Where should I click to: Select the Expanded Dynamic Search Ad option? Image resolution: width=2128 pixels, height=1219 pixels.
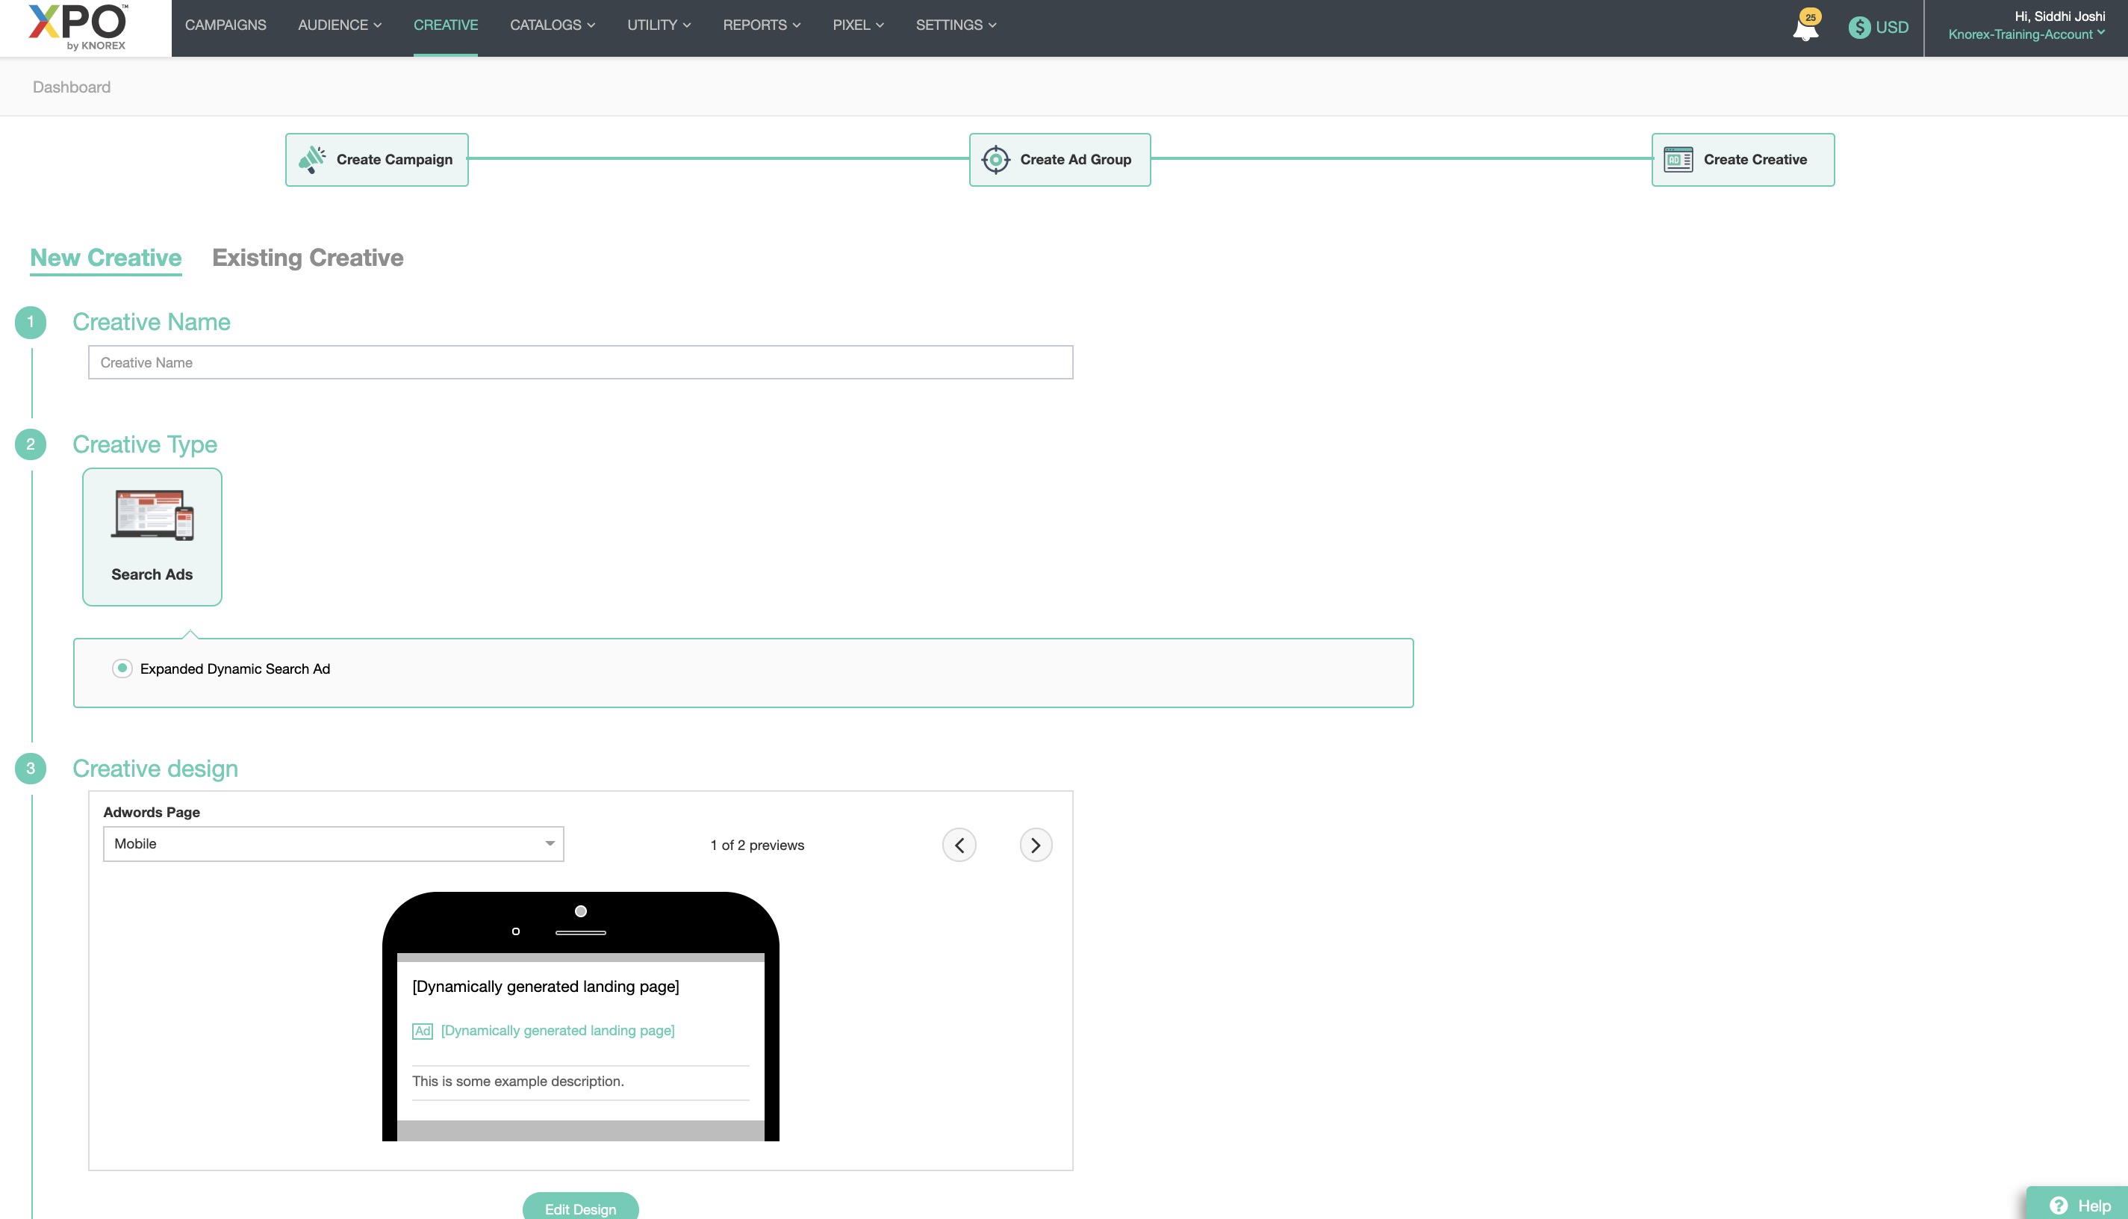point(122,668)
